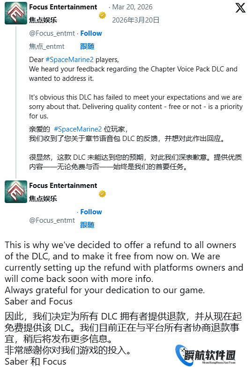Screen dimensions: 252x367
Task: Follow Focus Entertainment from the reply tweet
Action: [91, 212]
